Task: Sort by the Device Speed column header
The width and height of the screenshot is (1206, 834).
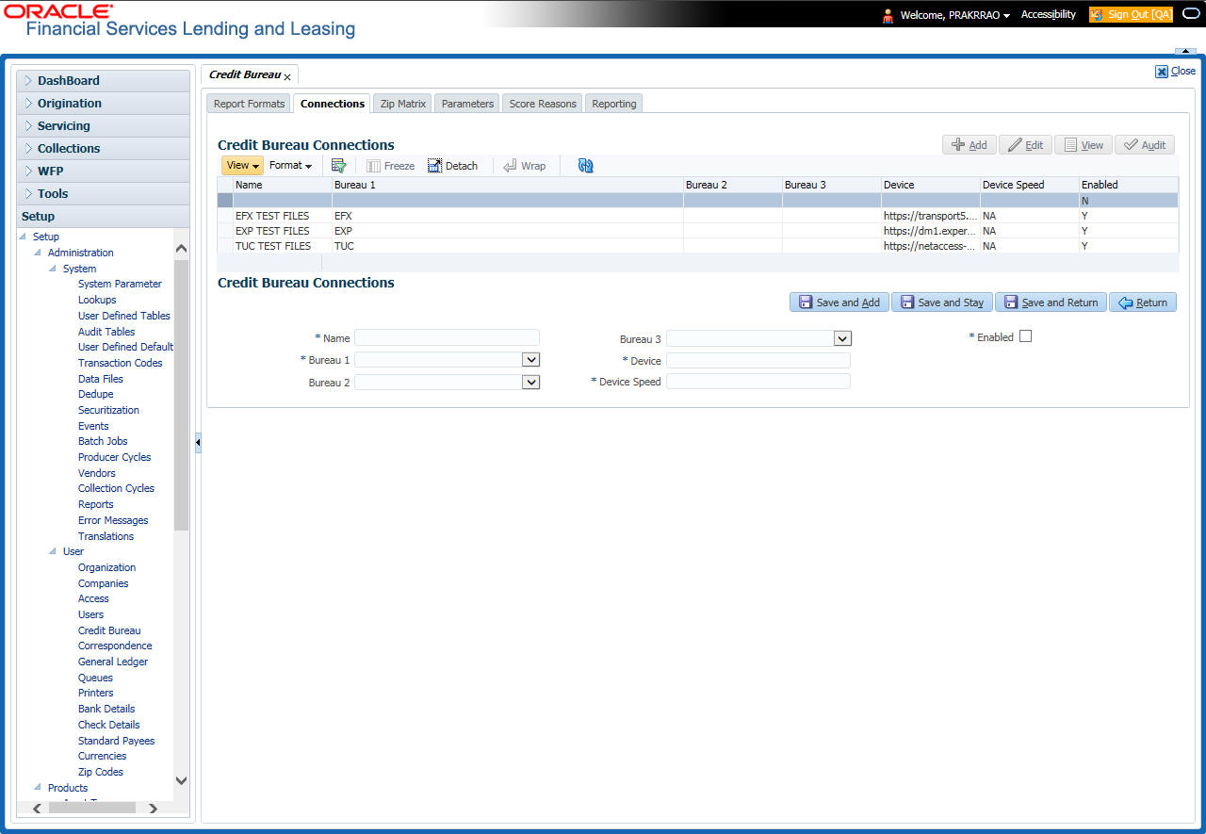Action: click(1029, 185)
